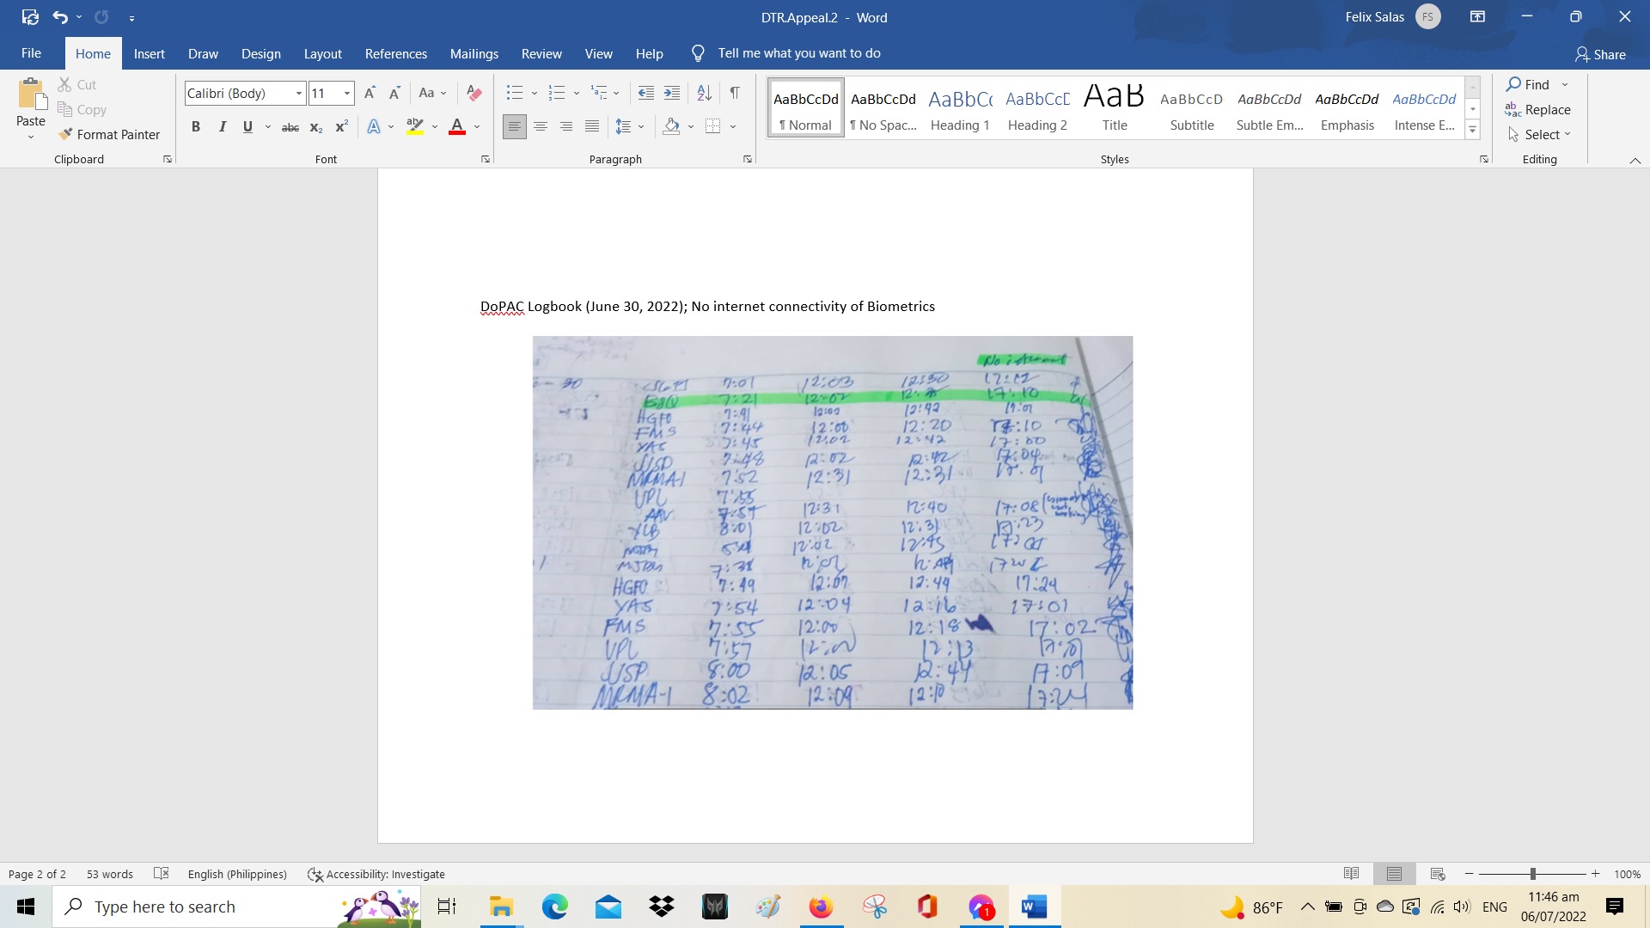This screenshot has width=1650, height=928.
Task: Toggle Bold formatting
Action: pyautogui.click(x=196, y=127)
